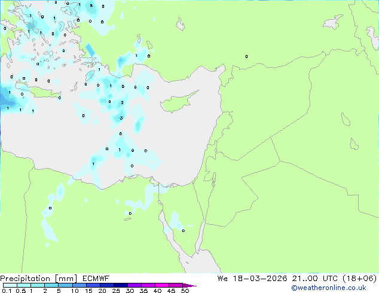Click the legend value "50"
Screen dimensions: 379x293
point(185,291)
